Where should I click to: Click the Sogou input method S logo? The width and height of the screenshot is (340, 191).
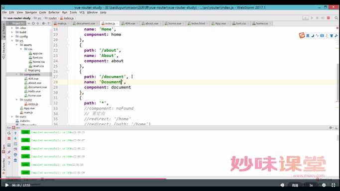(x=302, y=35)
